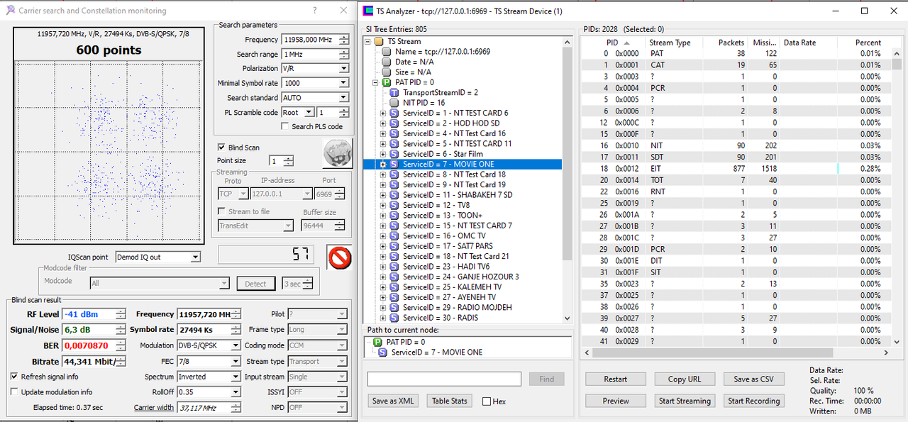The width and height of the screenshot is (908, 422).
Task: Select ServiceID = 24 GANJE HOZOUR 3
Action: (x=460, y=277)
